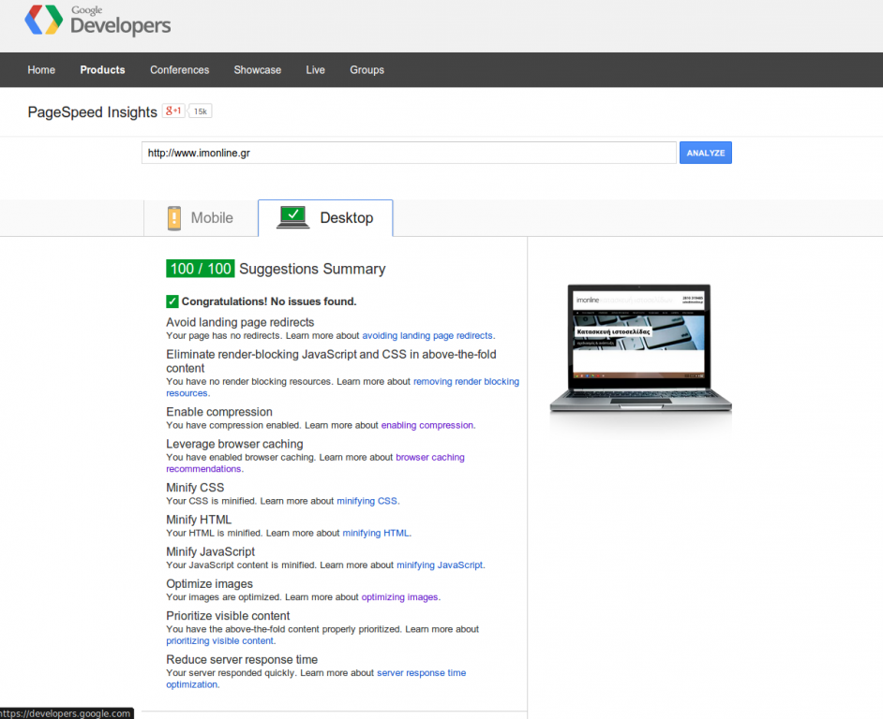Viewport: 883px width, 719px height.
Task: Click the 15k share count bubble
Action: coord(200,111)
